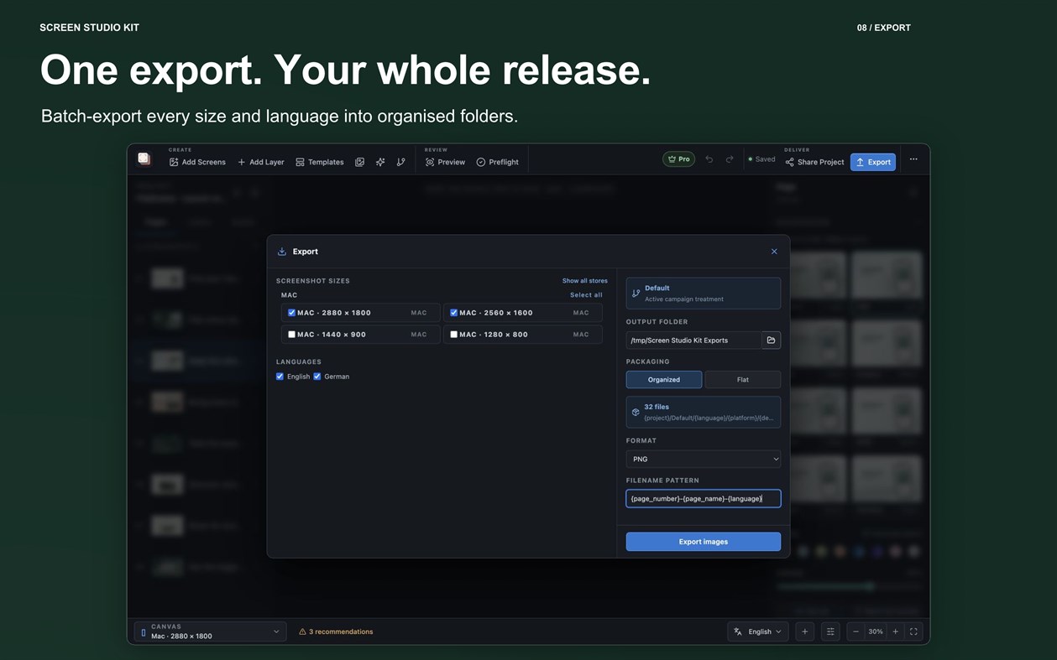The image size is (1057, 660).
Task: Click the Show all stores link
Action: 584,281
